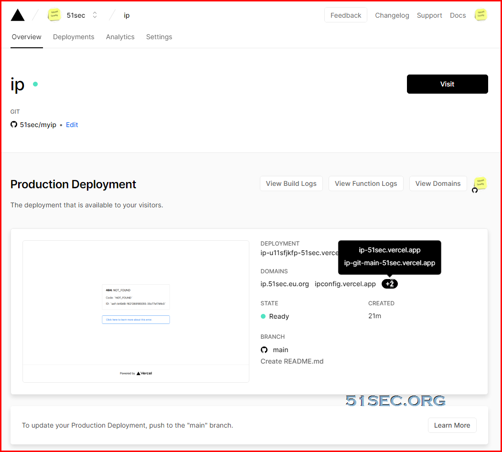This screenshot has height=452, width=502.
Task: Open the ip-u11sfjkfp-51sec deployment URL
Action: point(299,253)
